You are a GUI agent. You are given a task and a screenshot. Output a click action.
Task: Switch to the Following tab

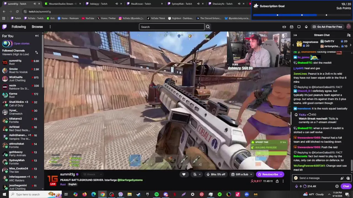point(19,27)
